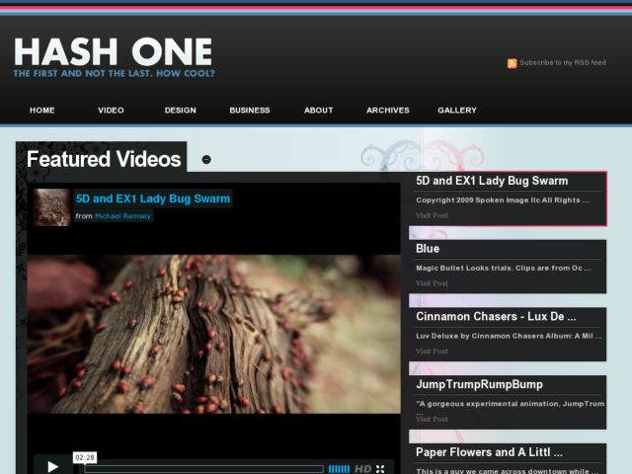The height and width of the screenshot is (474, 632).
Task: Open the Michael Ramsey author link
Action: click(122, 216)
